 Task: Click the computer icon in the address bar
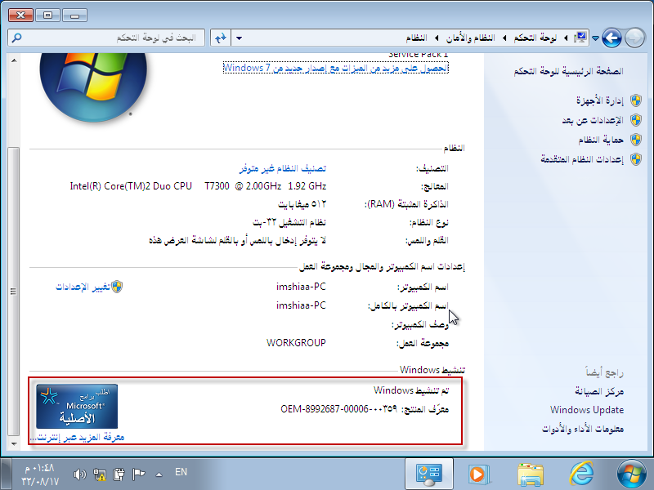[x=581, y=38]
